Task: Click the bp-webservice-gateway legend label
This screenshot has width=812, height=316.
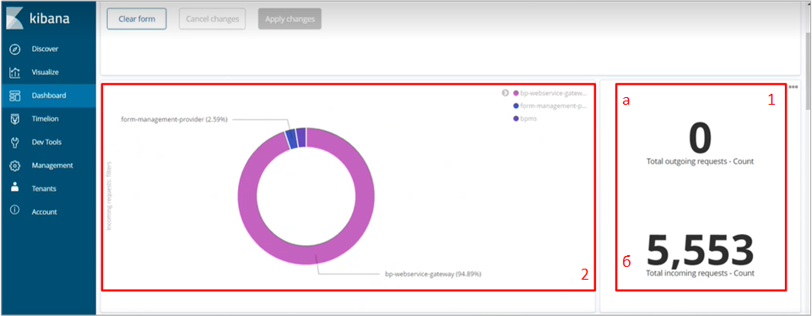Action: pyautogui.click(x=554, y=93)
